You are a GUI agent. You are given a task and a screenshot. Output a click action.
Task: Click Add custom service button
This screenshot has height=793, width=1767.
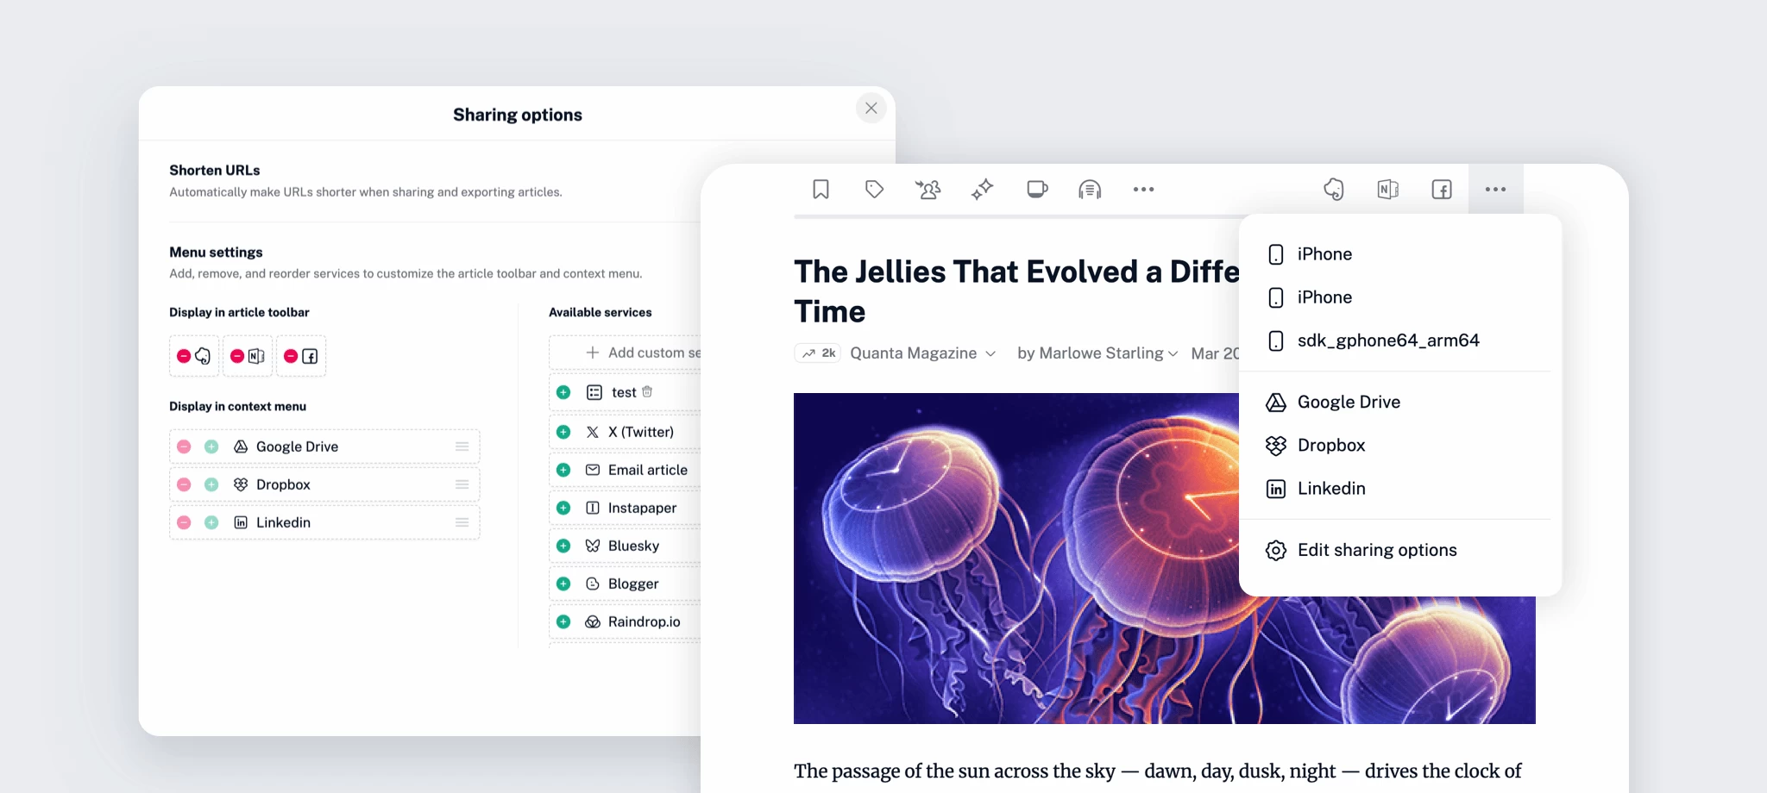(643, 353)
